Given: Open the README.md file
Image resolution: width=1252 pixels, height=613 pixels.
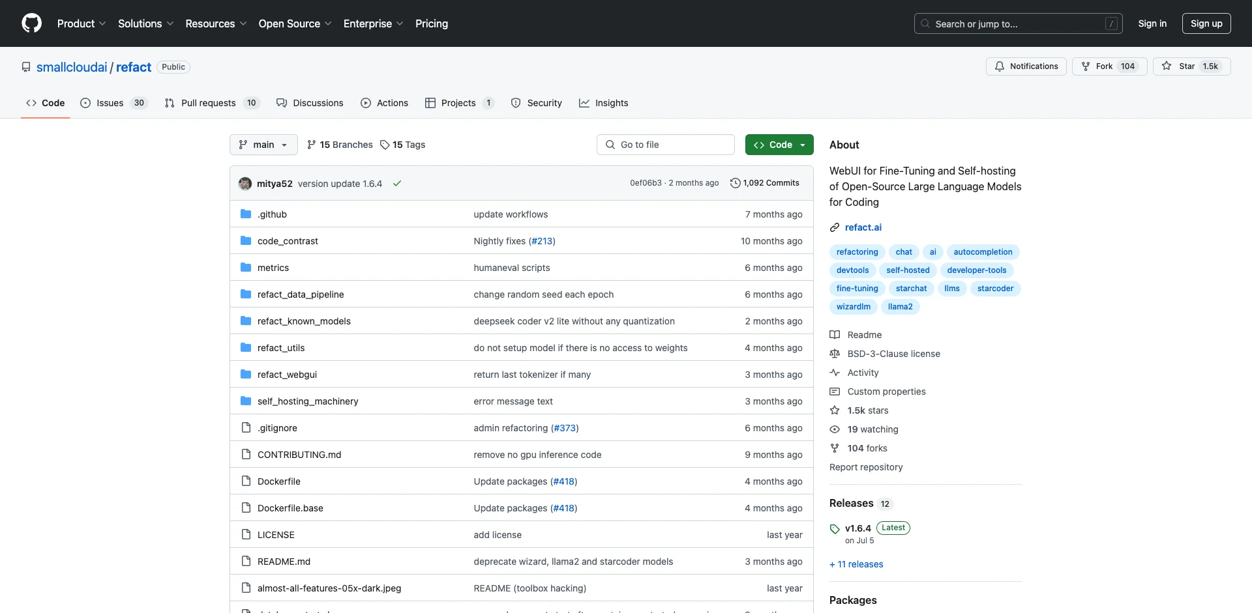Looking at the screenshot, I should 284,562.
